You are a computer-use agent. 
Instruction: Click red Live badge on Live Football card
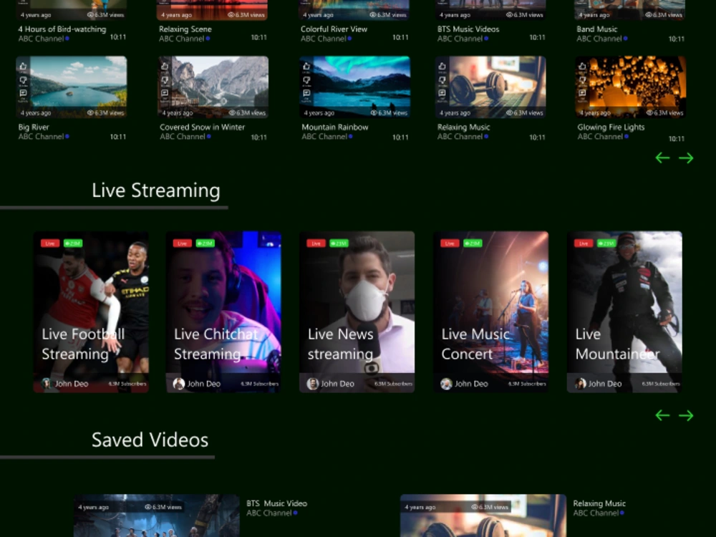[50, 243]
